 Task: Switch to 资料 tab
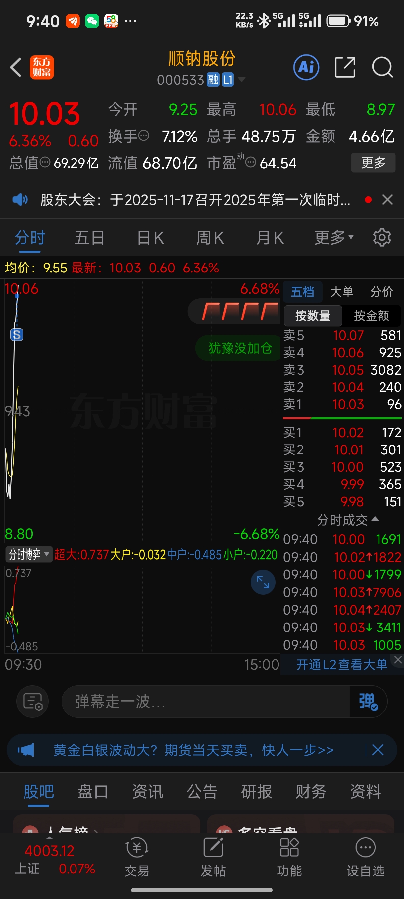click(x=365, y=792)
